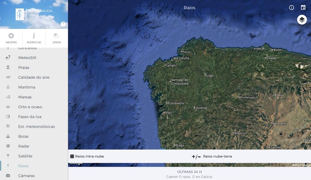Click the Raios intra-nube black square legend
Image resolution: width=311 pixels, height=180 pixels.
(72, 156)
